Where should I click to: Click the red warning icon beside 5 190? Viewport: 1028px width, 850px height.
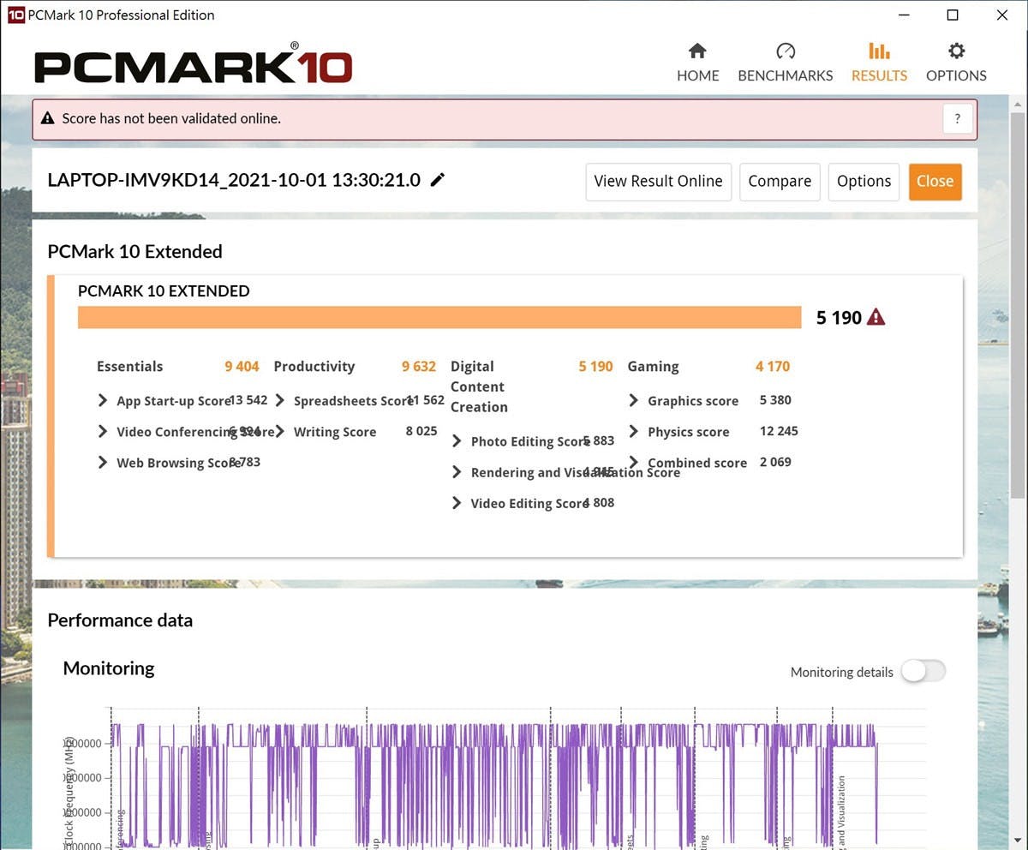876,317
